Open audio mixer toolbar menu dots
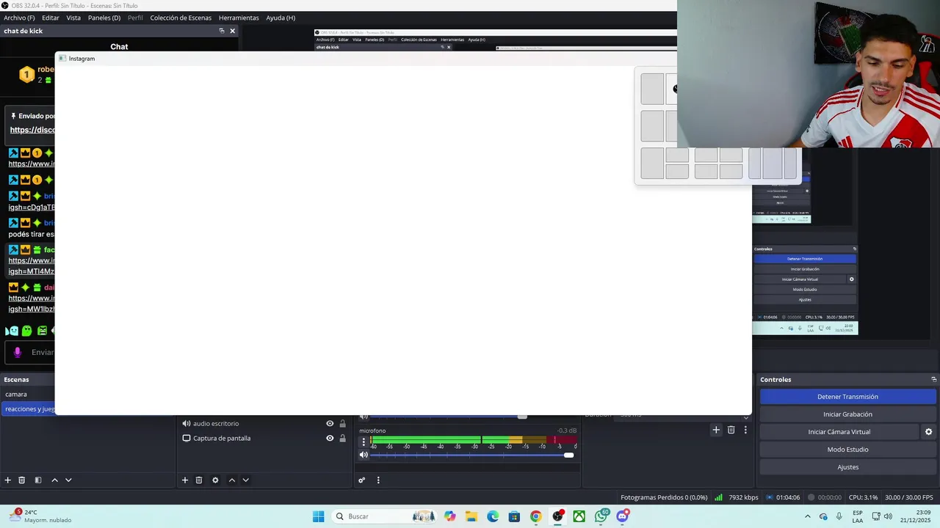The width and height of the screenshot is (940, 528). 378,480
